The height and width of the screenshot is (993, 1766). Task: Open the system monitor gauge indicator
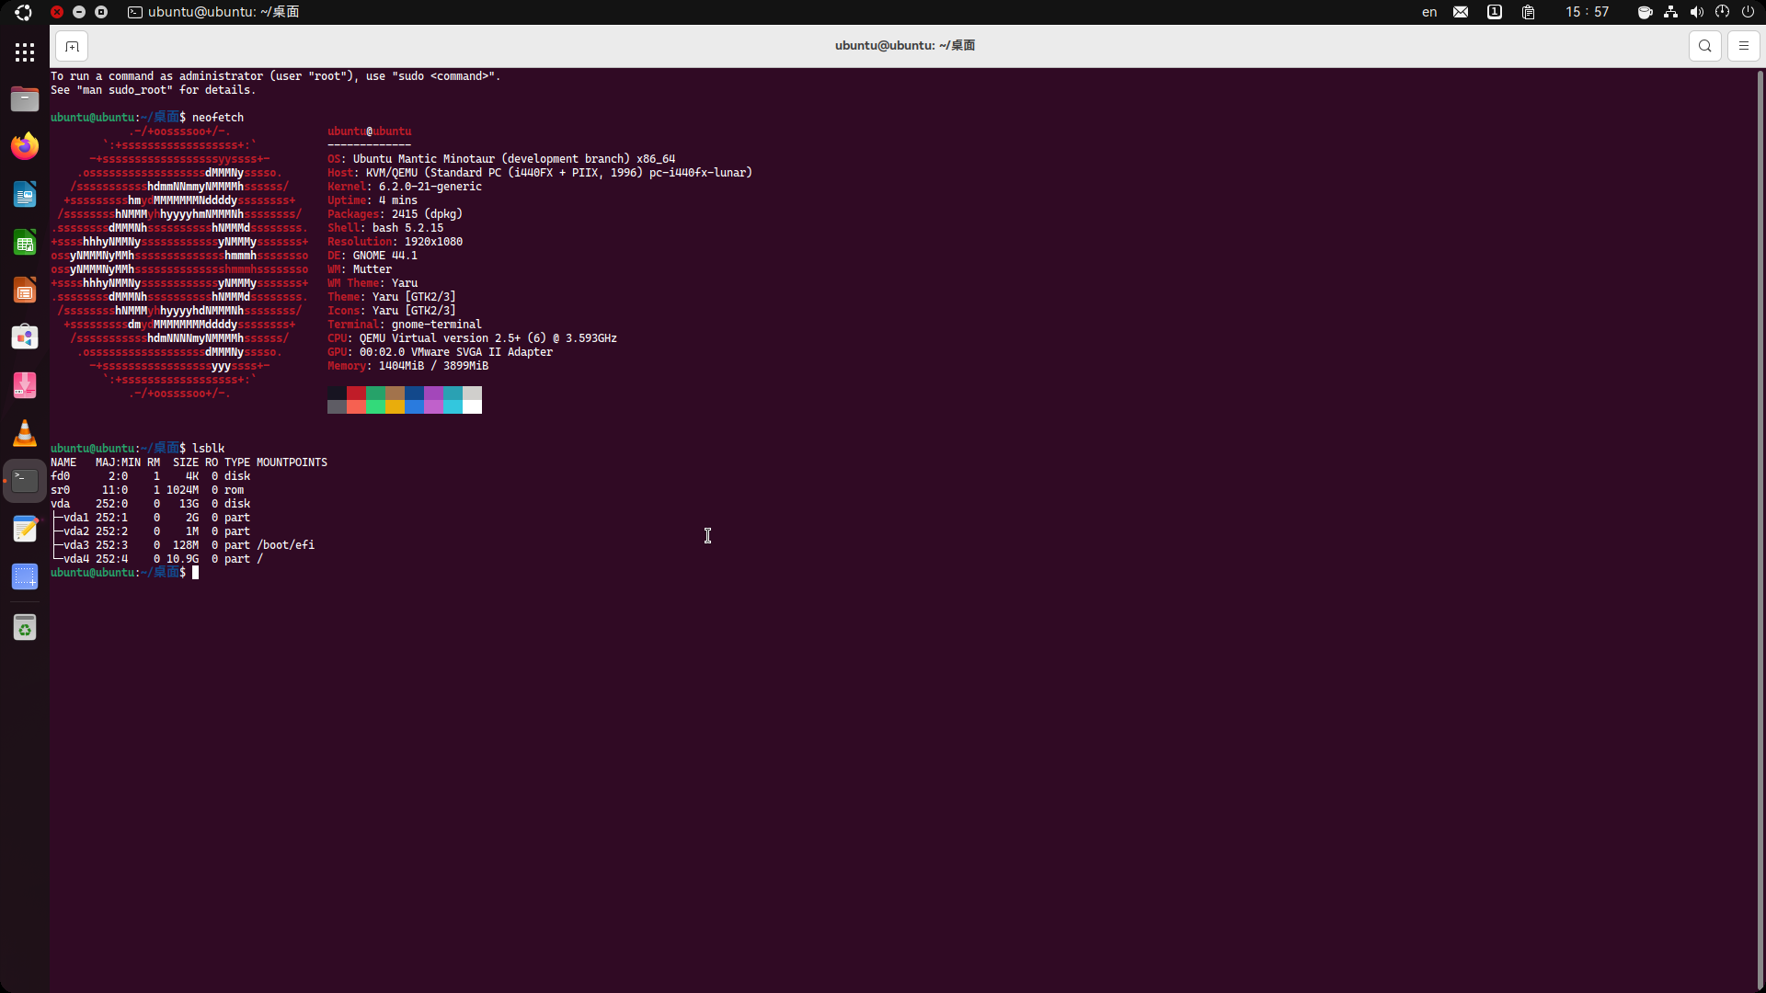pos(1722,12)
